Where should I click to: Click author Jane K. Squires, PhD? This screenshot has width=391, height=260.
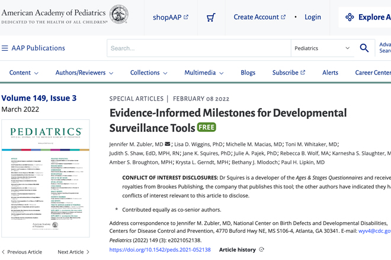coord(207,153)
